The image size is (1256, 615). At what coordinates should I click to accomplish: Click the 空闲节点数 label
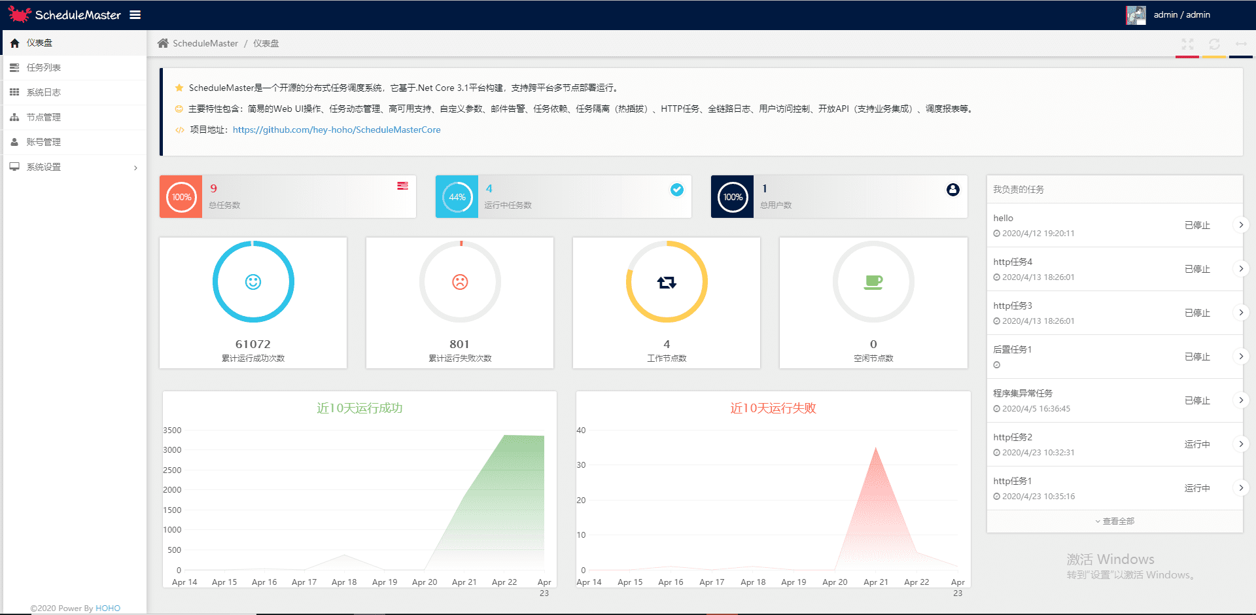tap(873, 359)
